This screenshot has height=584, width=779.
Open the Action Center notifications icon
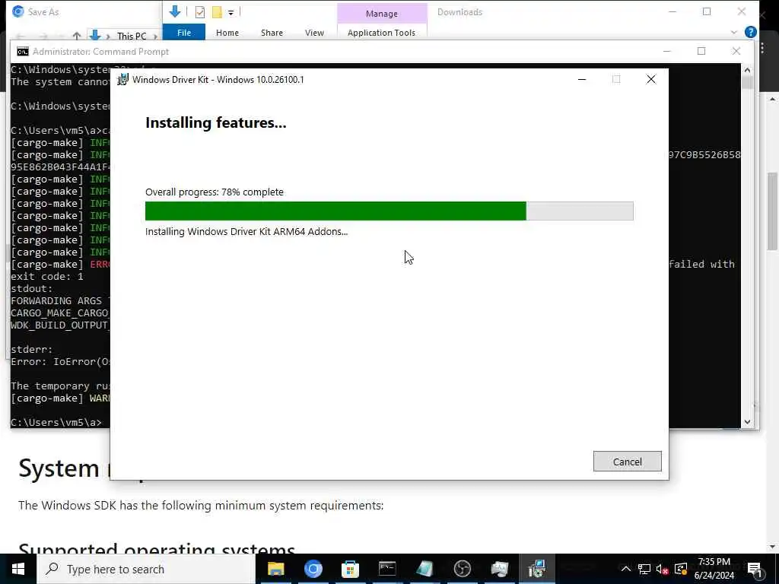pos(755,569)
